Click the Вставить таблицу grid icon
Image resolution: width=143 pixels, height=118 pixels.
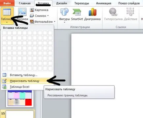(x=4, y=75)
